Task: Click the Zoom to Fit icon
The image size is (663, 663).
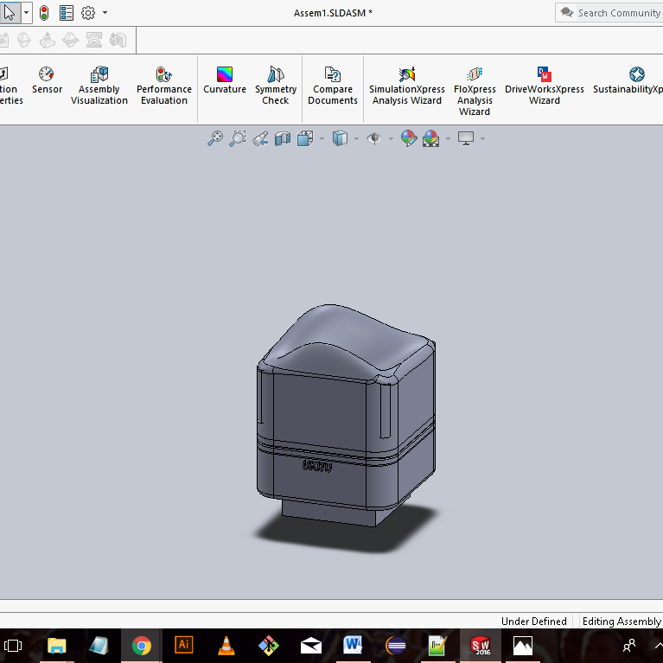Action: pyautogui.click(x=215, y=138)
